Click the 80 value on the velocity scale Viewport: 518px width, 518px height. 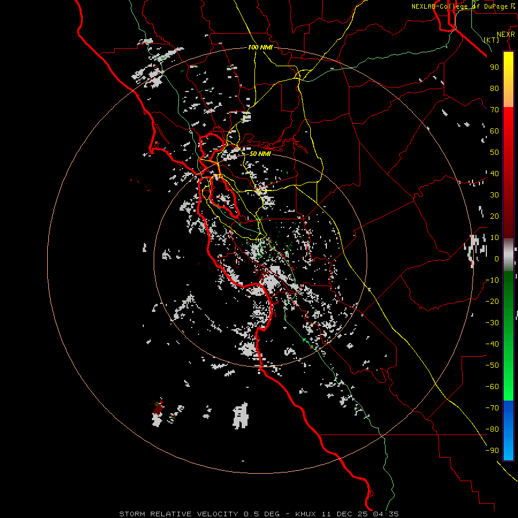494,89
